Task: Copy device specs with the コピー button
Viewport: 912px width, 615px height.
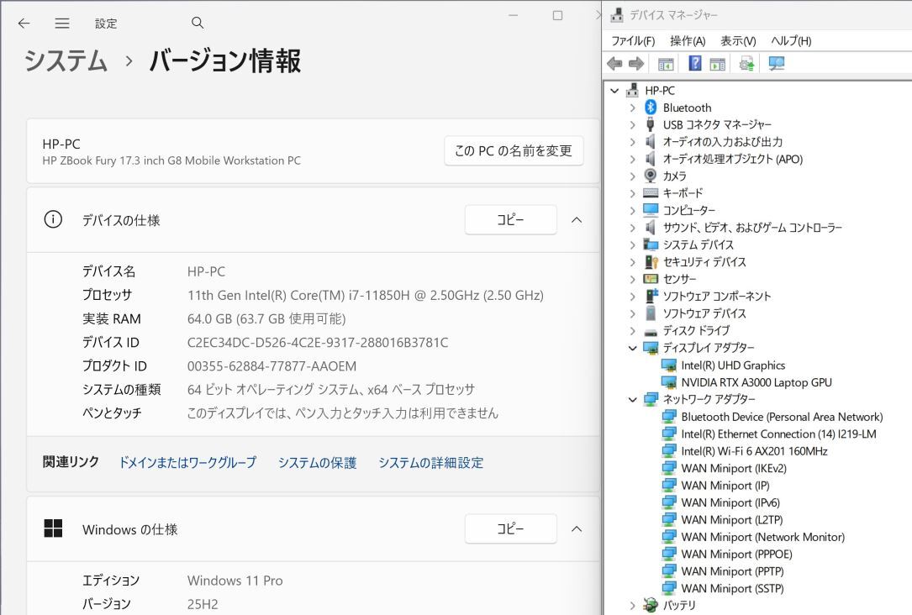Action: (x=510, y=220)
